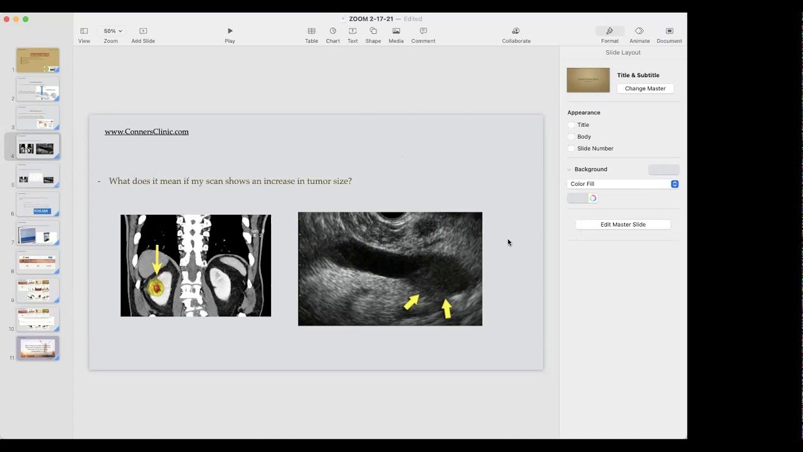Click the Change Master button
Viewport: 803px width, 452px height.
coord(645,89)
